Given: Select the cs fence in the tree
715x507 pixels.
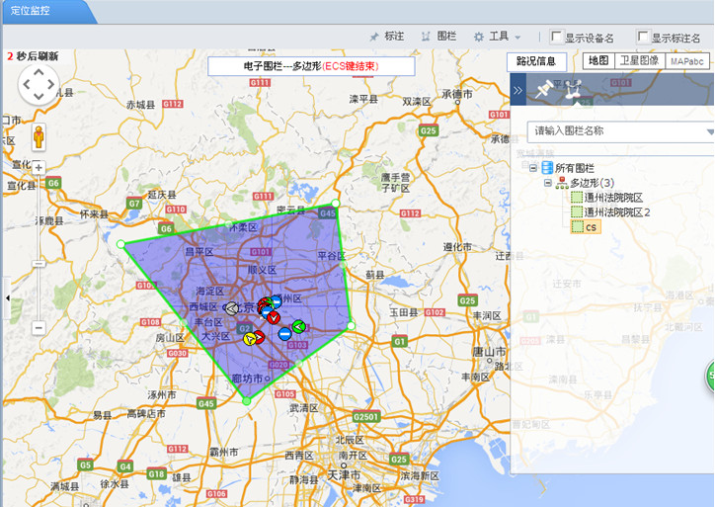Looking at the screenshot, I should (x=591, y=227).
